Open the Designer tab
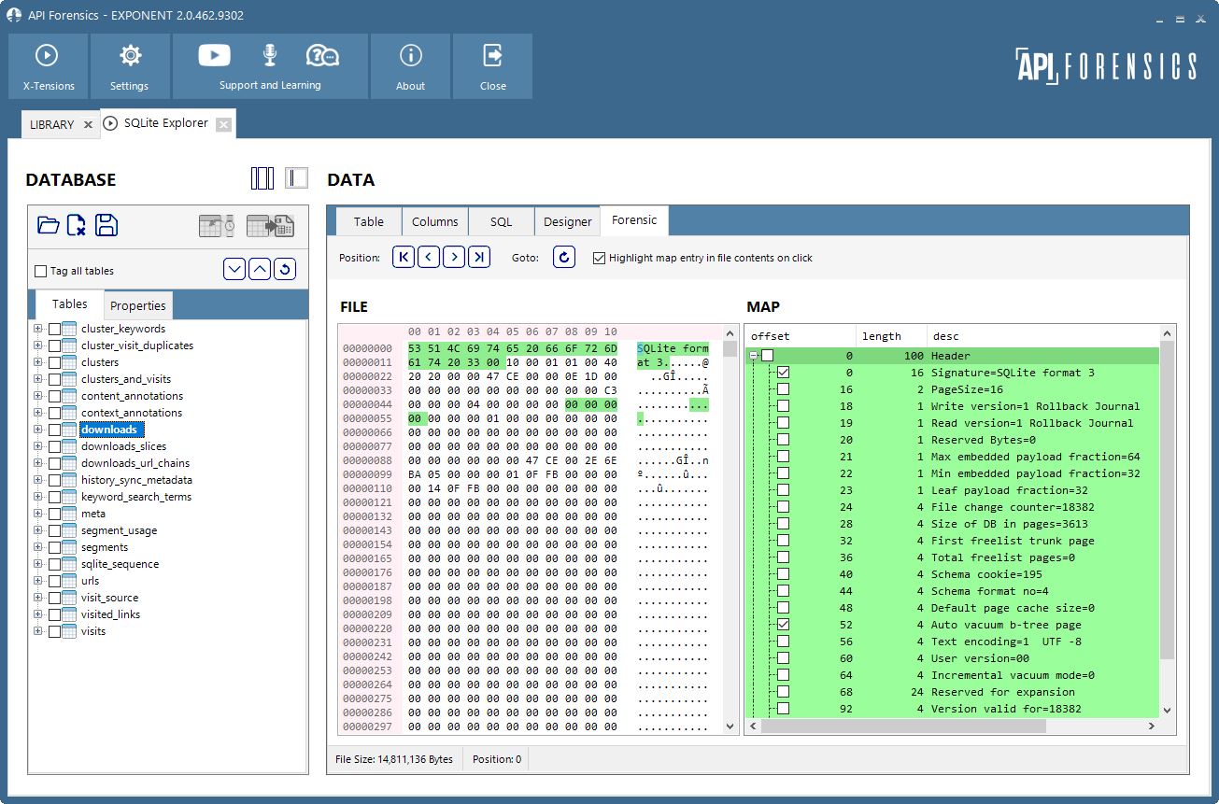 pos(567,221)
